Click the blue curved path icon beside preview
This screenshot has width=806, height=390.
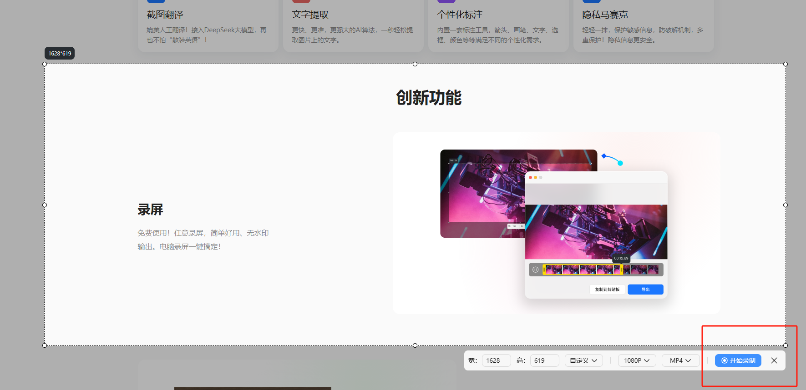(612, 159)
